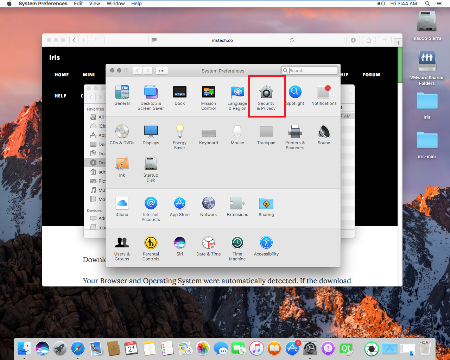Click HELP link on Iris website

[x=61, y=96]
